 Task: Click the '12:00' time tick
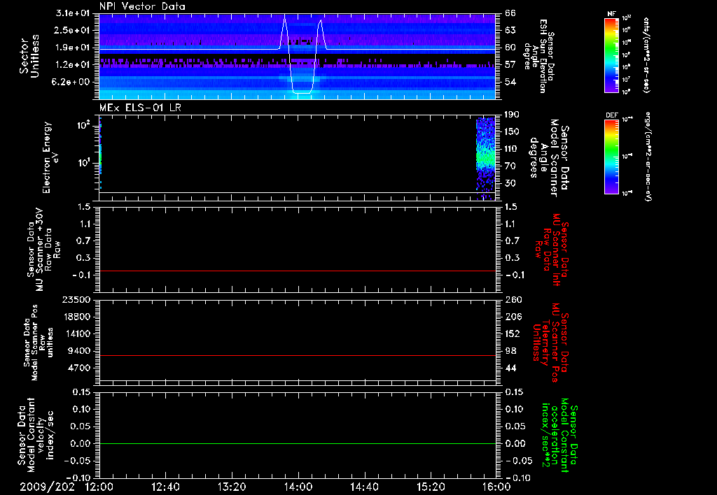pos(99,487)
